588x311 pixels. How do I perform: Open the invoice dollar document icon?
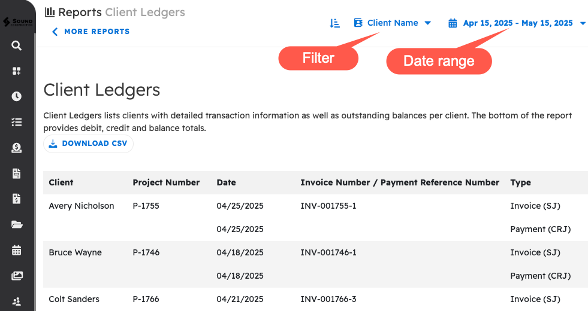(17, 199)
